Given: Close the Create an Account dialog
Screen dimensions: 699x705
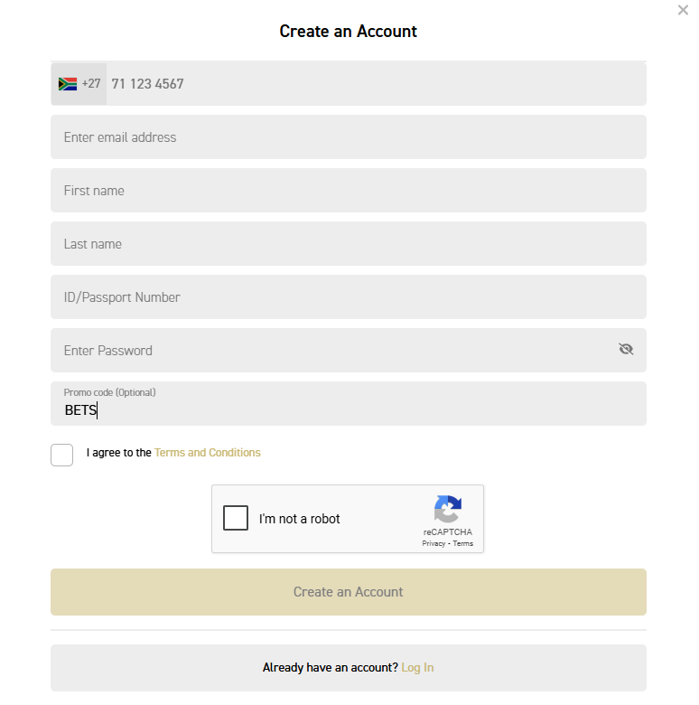Looking at the screenshot, I should (683, 10).
